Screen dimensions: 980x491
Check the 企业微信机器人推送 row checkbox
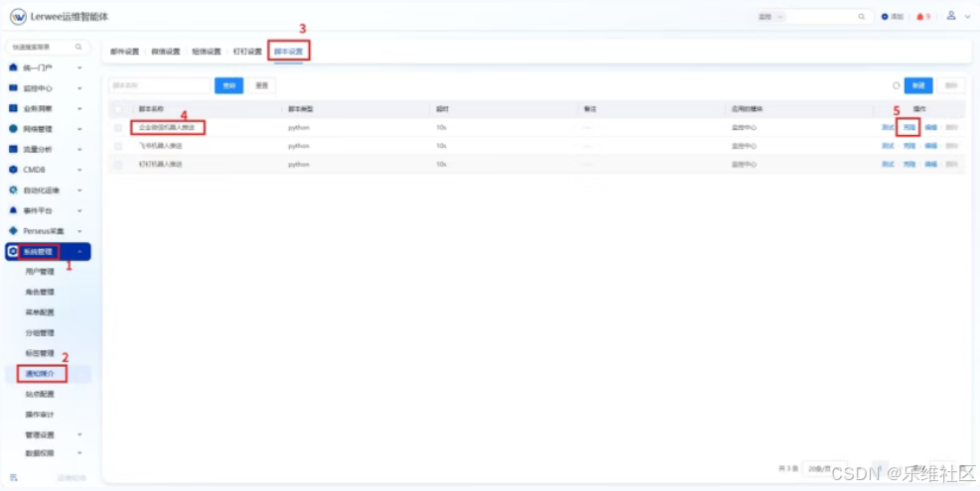(x=118, y=127)
